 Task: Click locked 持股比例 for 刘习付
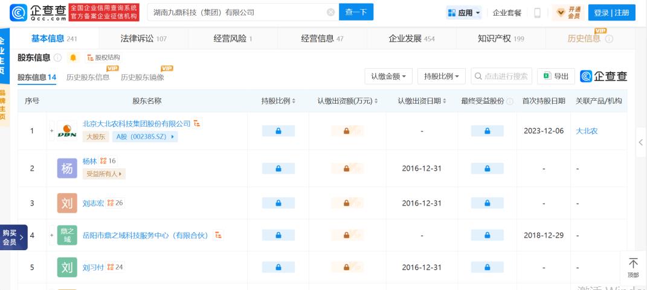tap(278, 267)
